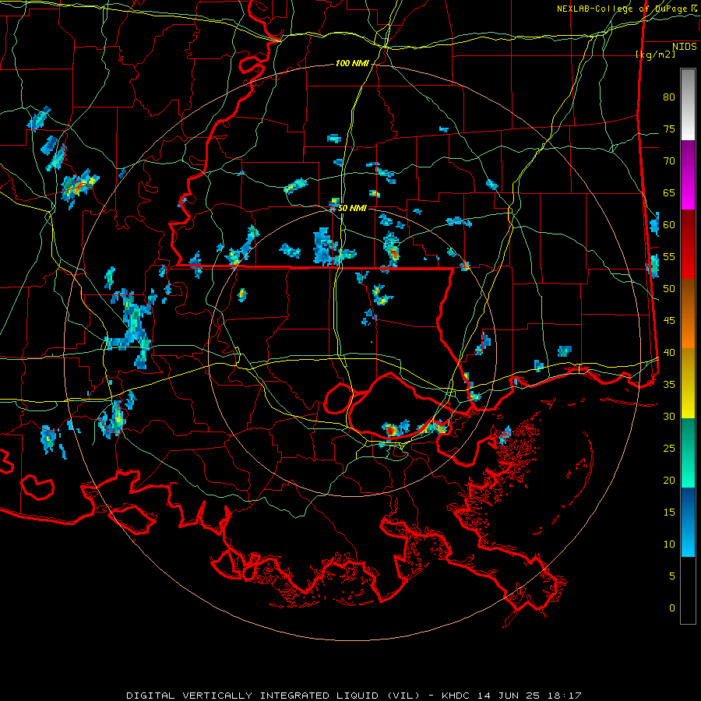Screen dimensions: 701x701
Task: Select the red segment of the color scale
Action: 688,244
